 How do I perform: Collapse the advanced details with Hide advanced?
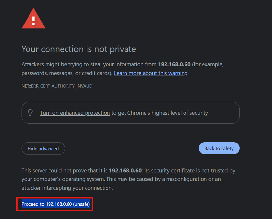43,148
